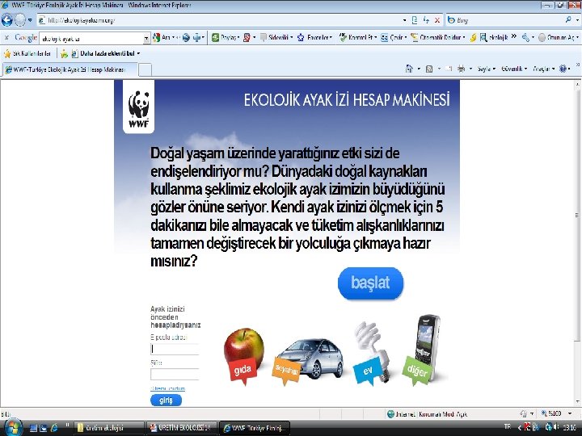Stop loading with the red X

[437, 20]
